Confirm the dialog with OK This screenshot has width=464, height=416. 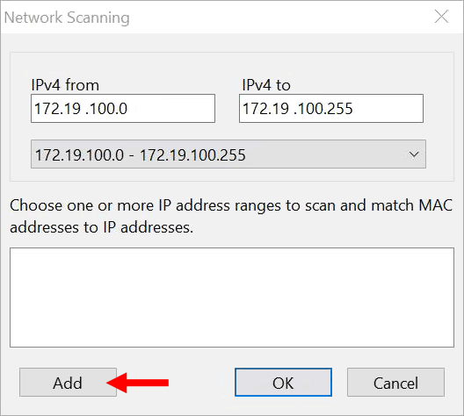coord(283,383)
